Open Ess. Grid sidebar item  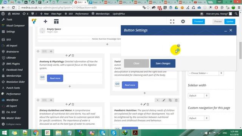pyautogui.click(x=11, y=112)
